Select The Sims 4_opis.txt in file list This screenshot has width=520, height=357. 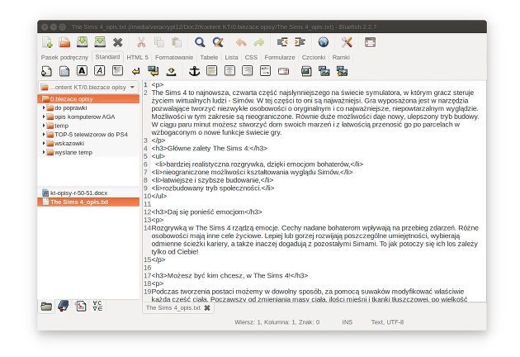pyautogui.click(x=88, y=202)
